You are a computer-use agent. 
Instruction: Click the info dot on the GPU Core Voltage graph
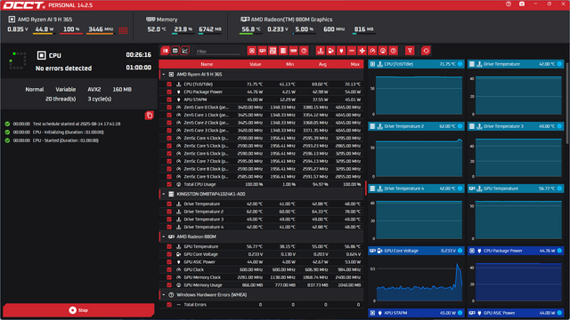460,251
